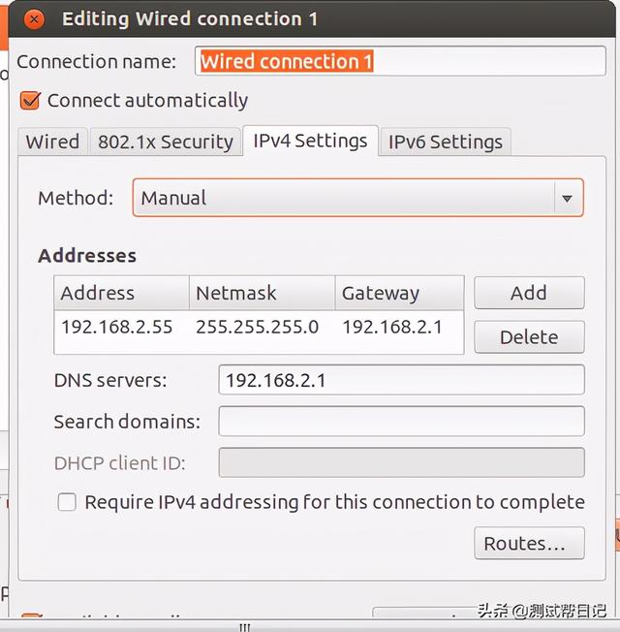The image size is (620, 632).
Task: Select the 255.255.255.0 netmask cell
Action: [258, 327]
